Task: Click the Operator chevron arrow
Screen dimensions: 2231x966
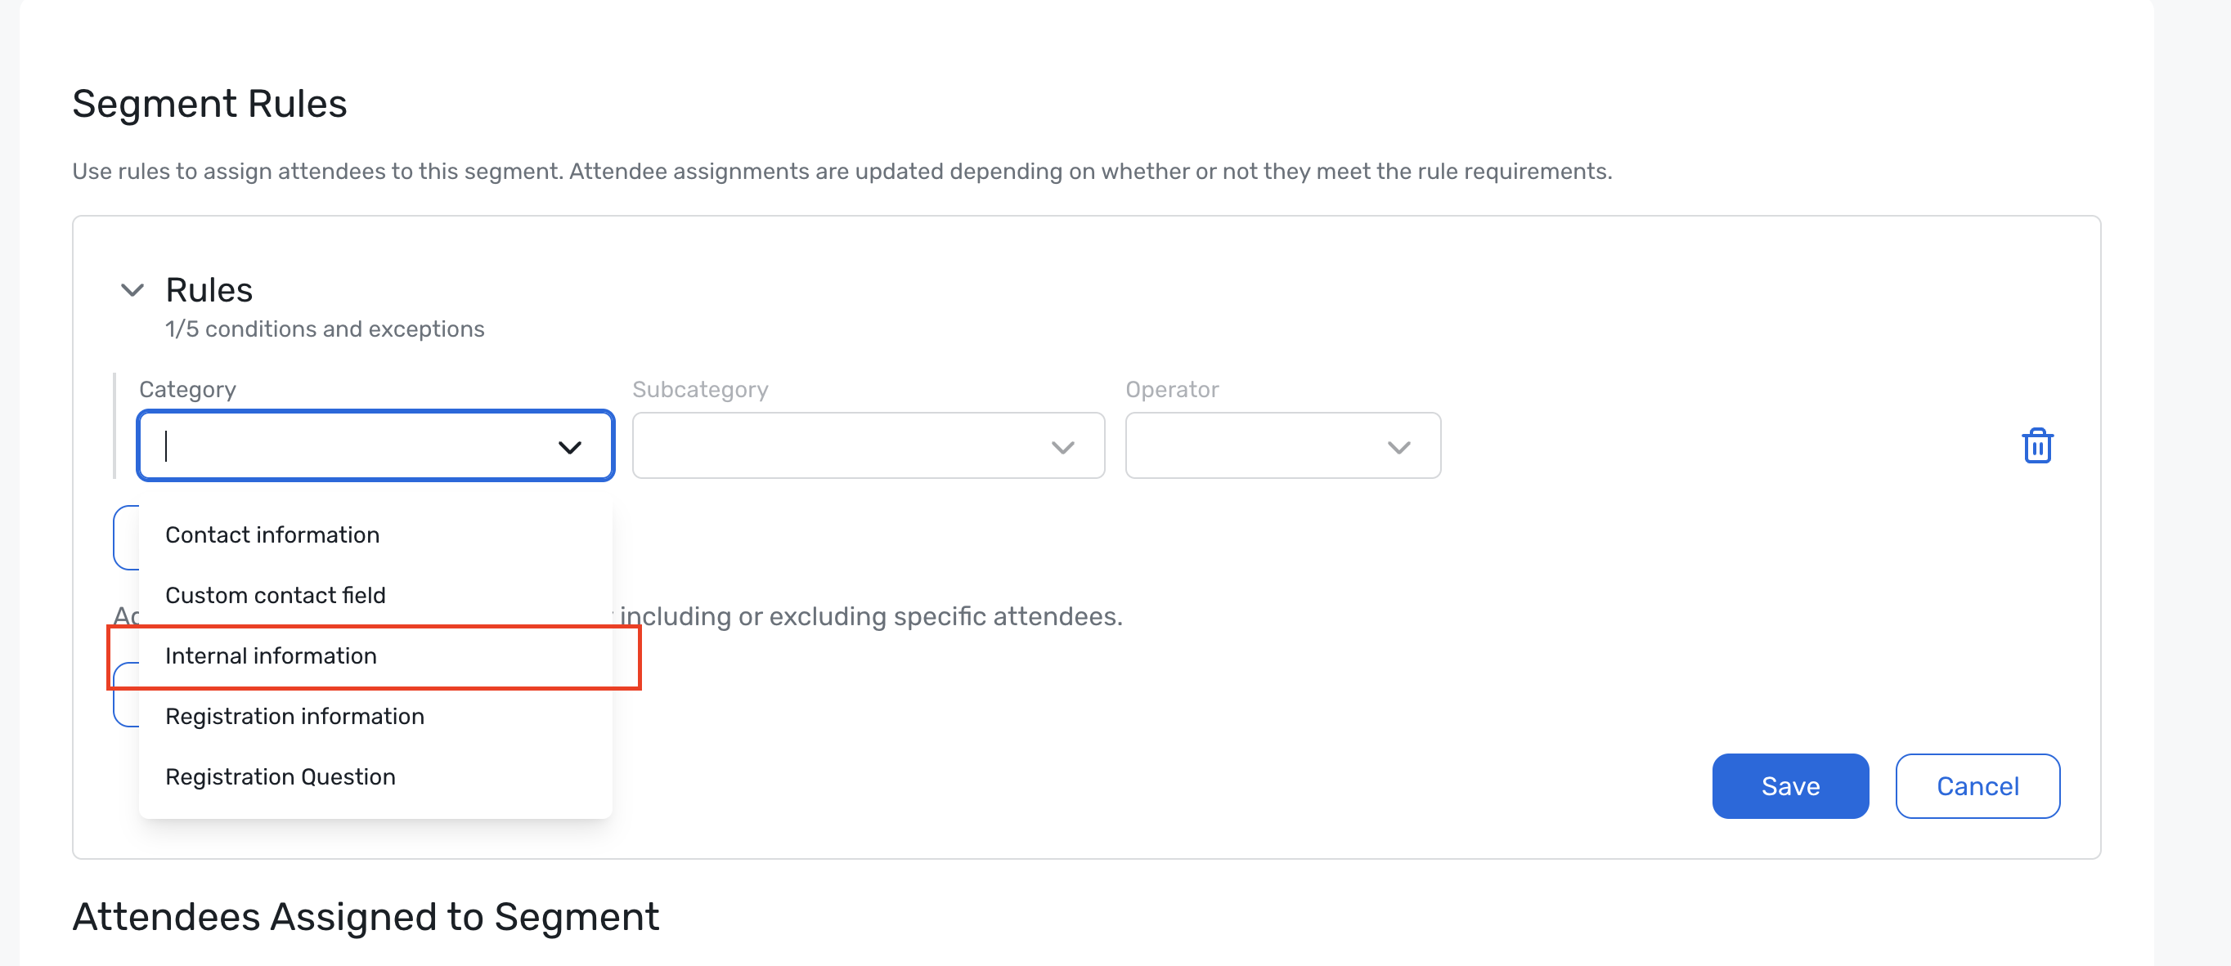Action: coord(1398,447)
